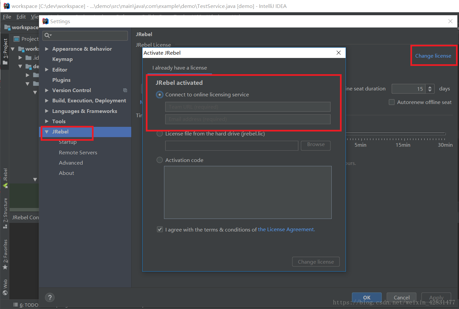The image size is (459, 309).
Task: Open the License Agreement link
Action: pos(286,229)
